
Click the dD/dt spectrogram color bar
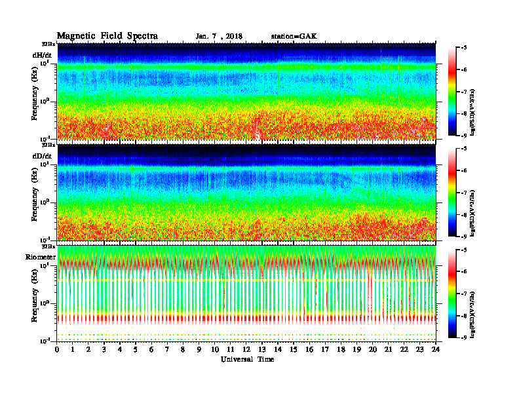(452, 193)
